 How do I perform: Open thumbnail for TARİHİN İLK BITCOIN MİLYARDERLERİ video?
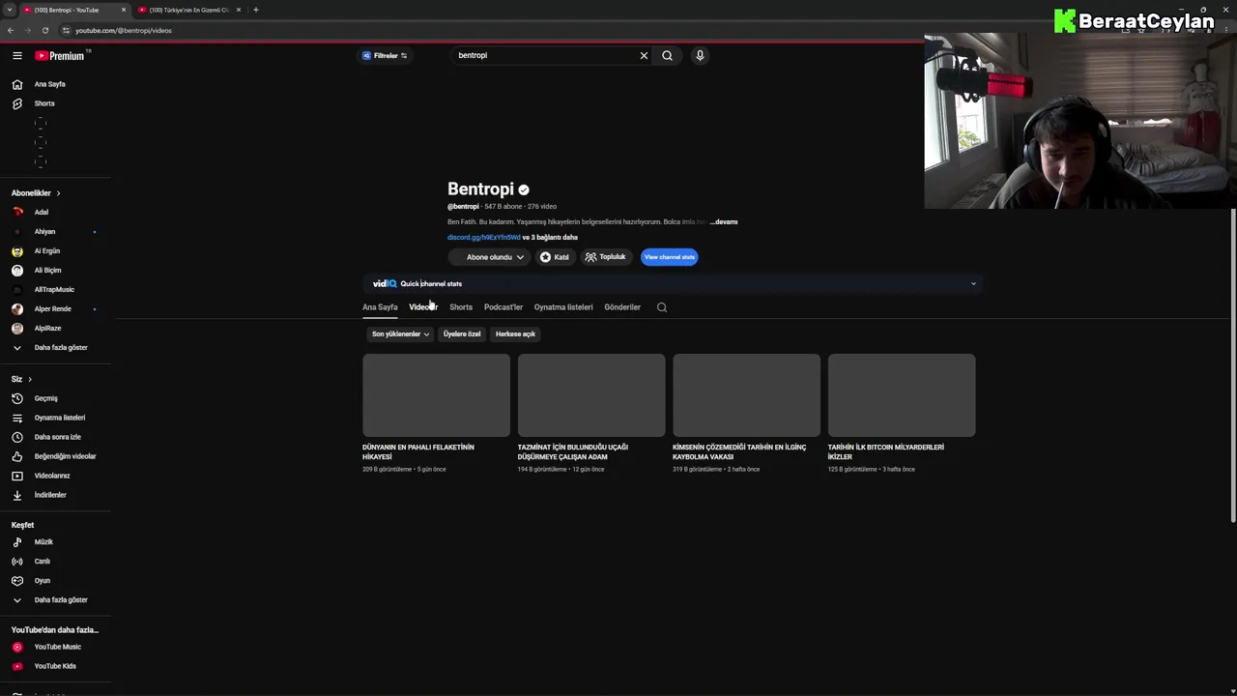point(902,395)
